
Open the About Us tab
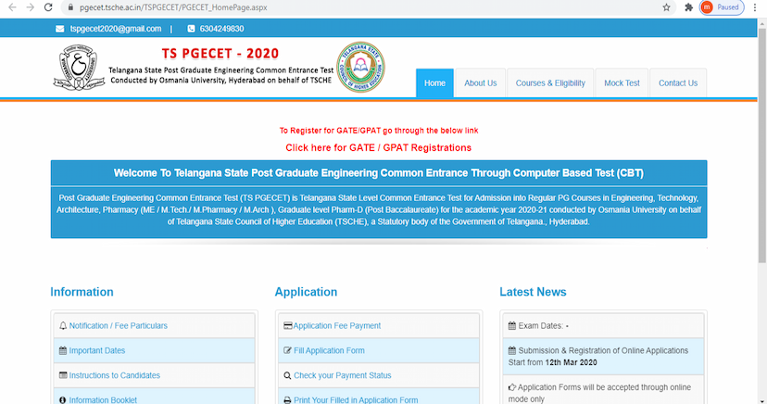click(481, 83)
